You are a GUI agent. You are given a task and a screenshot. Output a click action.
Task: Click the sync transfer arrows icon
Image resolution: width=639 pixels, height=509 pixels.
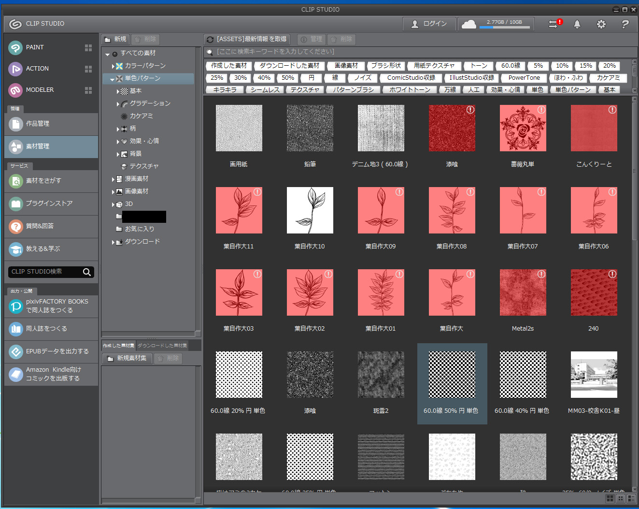click(x=553, y=24)
